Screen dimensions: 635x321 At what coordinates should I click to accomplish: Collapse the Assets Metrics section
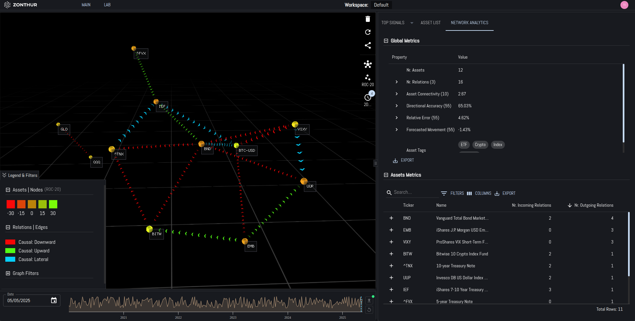(386, 175)
